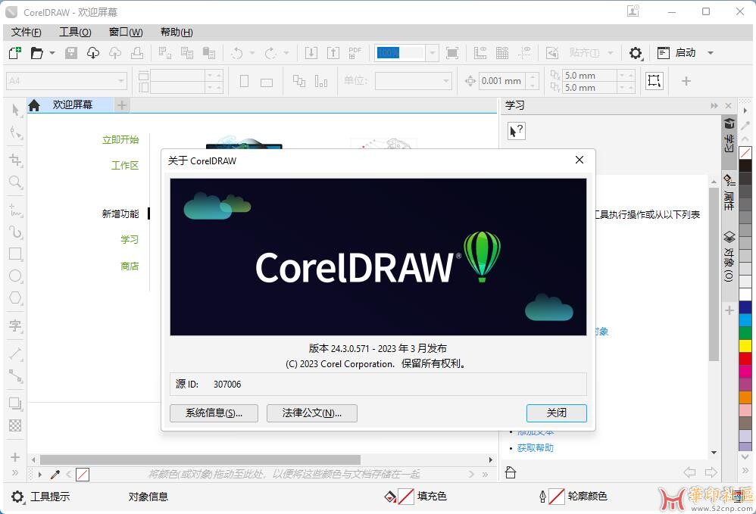Select the Text tool
The image size is (756, 514).
point(15,326)
